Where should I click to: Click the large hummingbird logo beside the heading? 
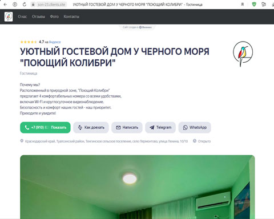243,54
